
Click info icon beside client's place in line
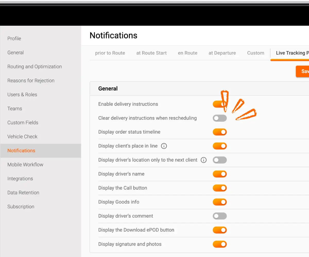pos(164,146)
